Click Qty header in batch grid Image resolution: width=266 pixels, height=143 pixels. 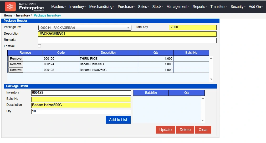187,93
